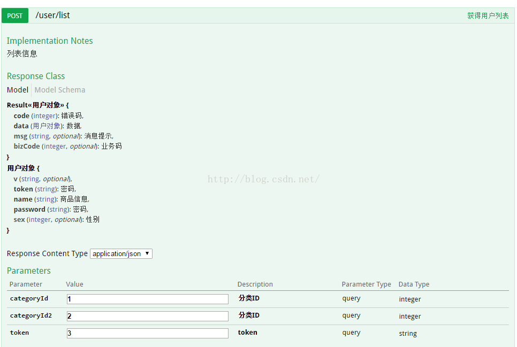517x347 pixels.
Task: Click the Result«用户对象» model heading
Action: (x=35, y=105)
